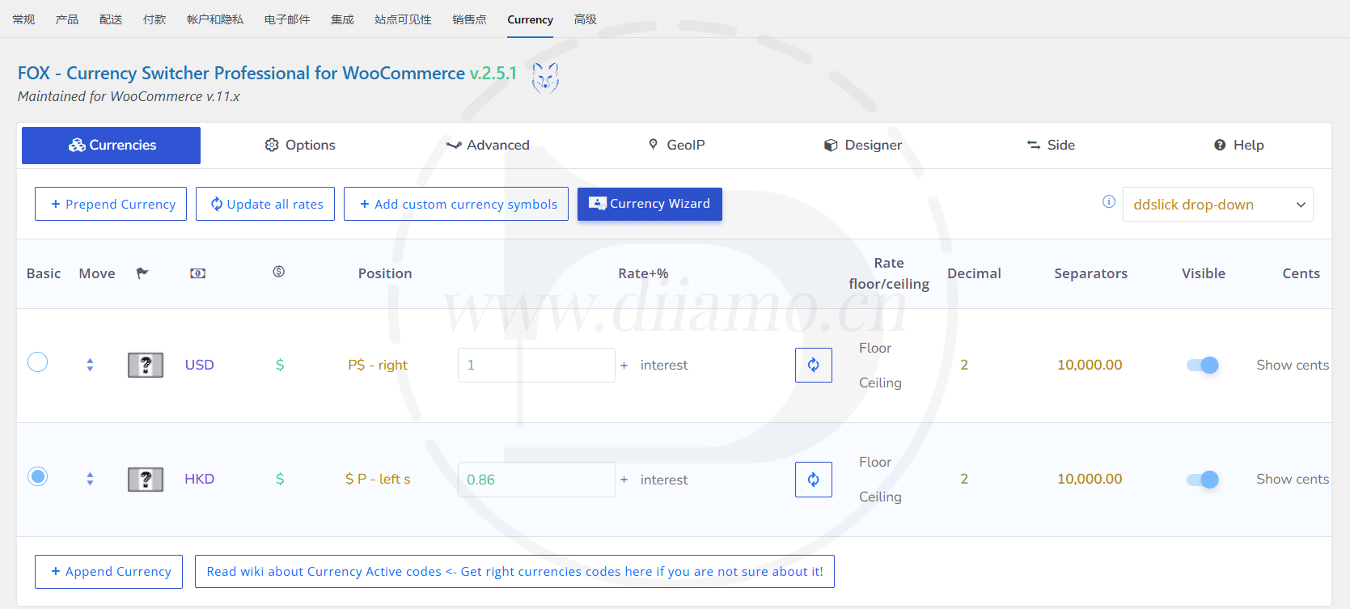
Task: Refresh the HKD rate with the sync button
Action: click(x=814, y=480)
